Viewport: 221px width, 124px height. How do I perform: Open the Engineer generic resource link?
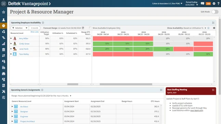(x=24, y=116)
